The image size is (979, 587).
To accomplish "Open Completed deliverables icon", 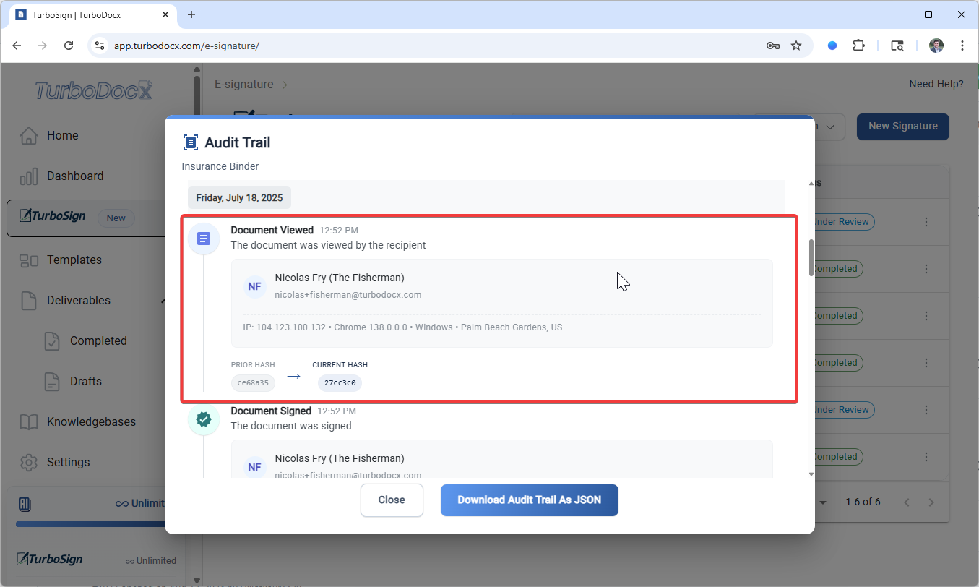I will 52,340.
